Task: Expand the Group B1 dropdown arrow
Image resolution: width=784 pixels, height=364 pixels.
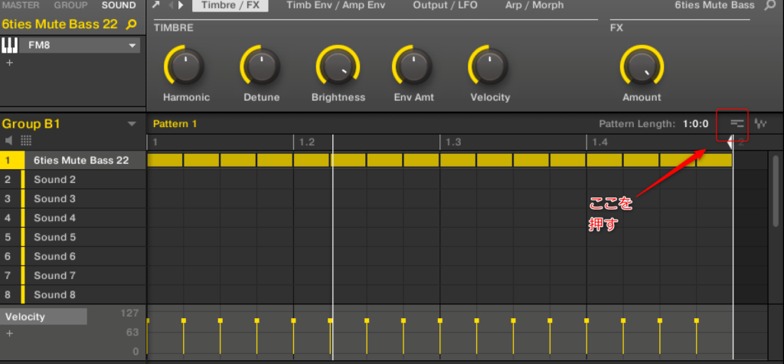Action: coord(132,124)
